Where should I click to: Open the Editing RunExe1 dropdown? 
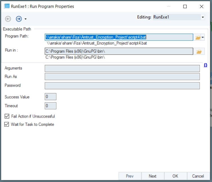pos(203,17)
